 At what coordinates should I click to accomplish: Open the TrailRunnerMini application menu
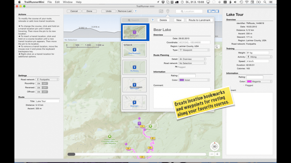tap(34, 2)
